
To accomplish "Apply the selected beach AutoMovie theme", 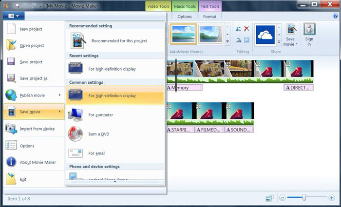I will [183, 34].
